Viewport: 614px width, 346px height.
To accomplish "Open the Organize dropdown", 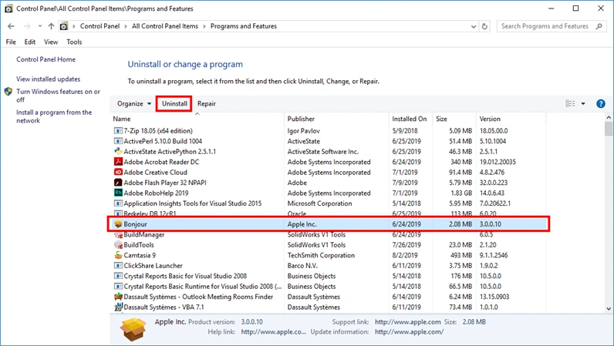I will (134, 104).
